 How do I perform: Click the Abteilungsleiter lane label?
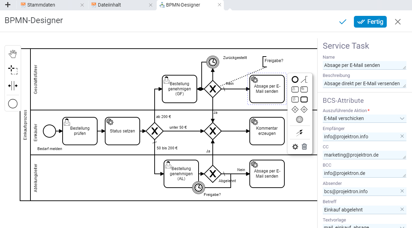pos(36,178)
